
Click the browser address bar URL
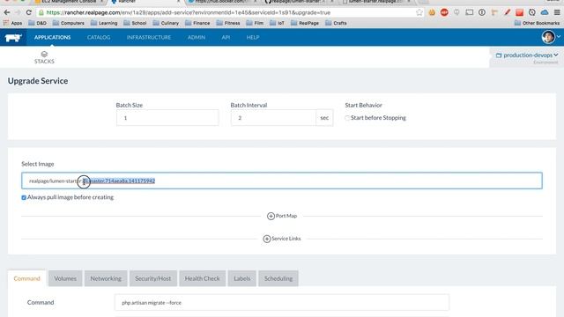pos(188,12)
